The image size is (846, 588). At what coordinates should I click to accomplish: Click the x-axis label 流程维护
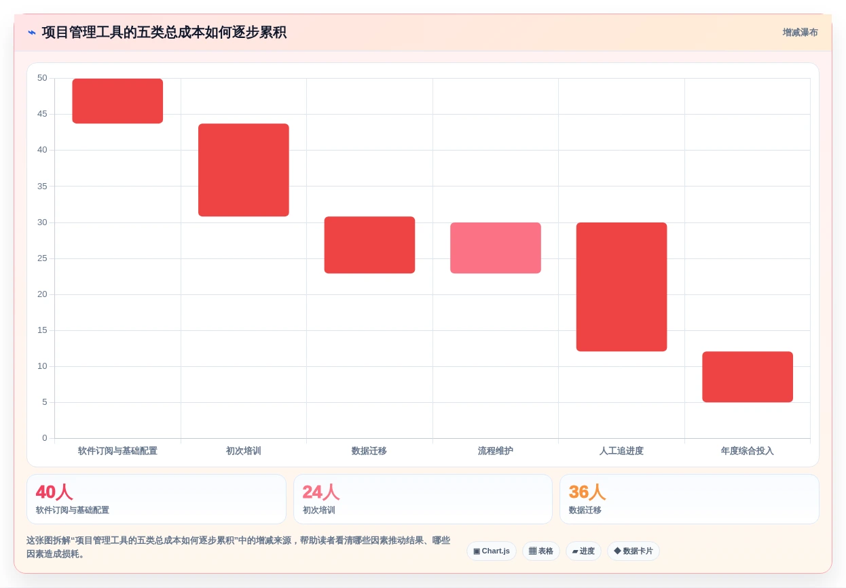496,451
